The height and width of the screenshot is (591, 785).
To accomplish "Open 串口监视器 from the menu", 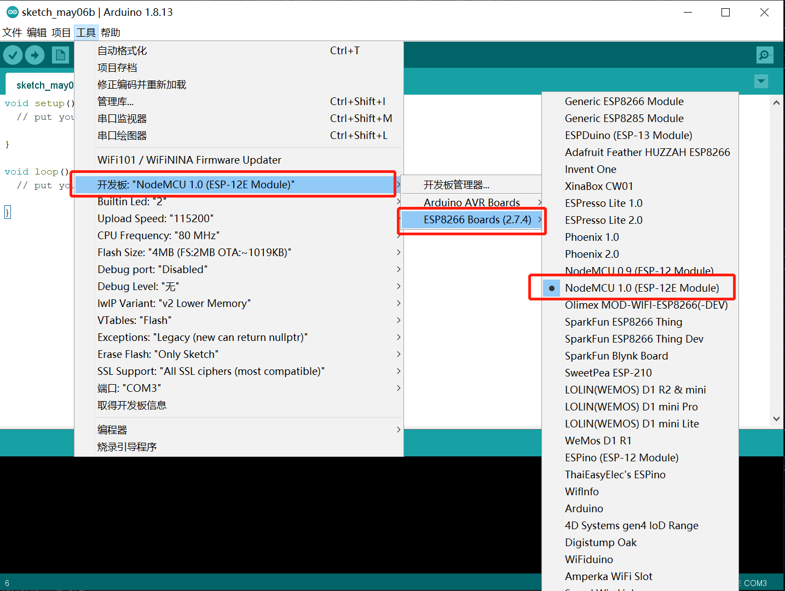I will [x=239, y=119].
